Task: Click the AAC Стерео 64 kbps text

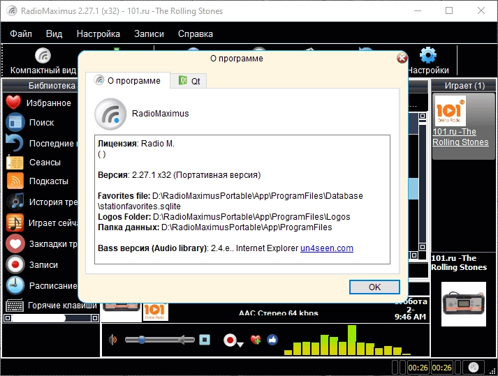Action: [x=278, y=313]
